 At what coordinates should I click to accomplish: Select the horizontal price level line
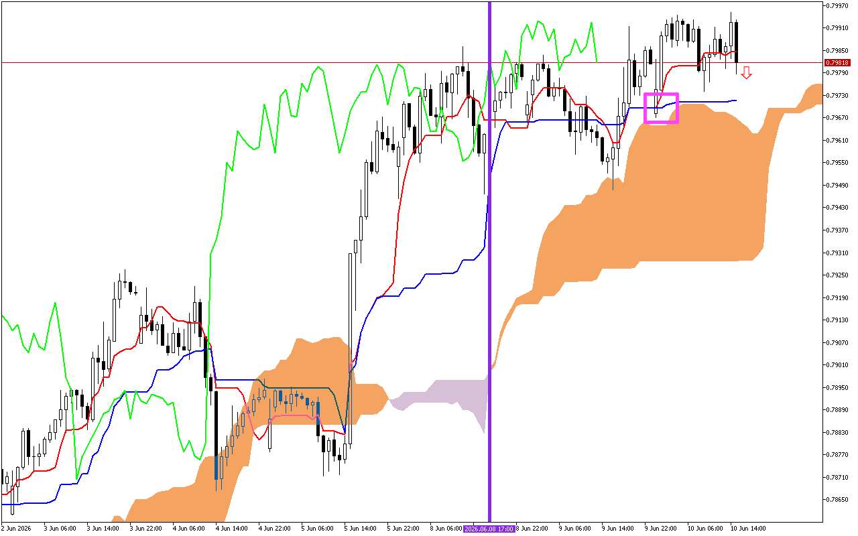(411, 62)
